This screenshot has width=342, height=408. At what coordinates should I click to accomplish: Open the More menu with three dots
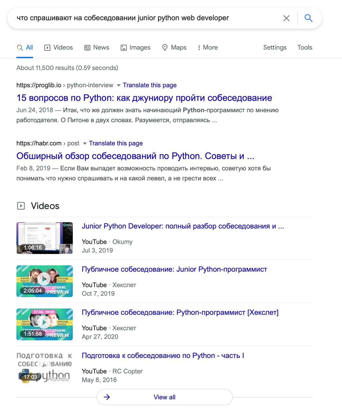(x=207, y=47)
